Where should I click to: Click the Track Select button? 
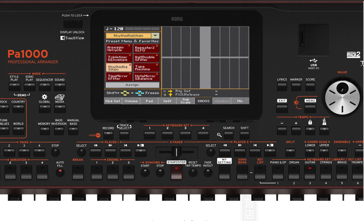point(124,135)
